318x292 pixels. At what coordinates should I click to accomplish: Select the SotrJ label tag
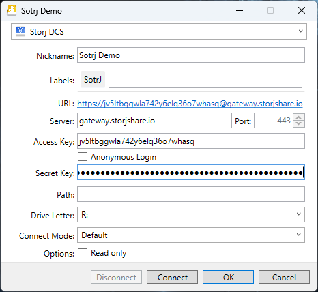click(93, 80)
